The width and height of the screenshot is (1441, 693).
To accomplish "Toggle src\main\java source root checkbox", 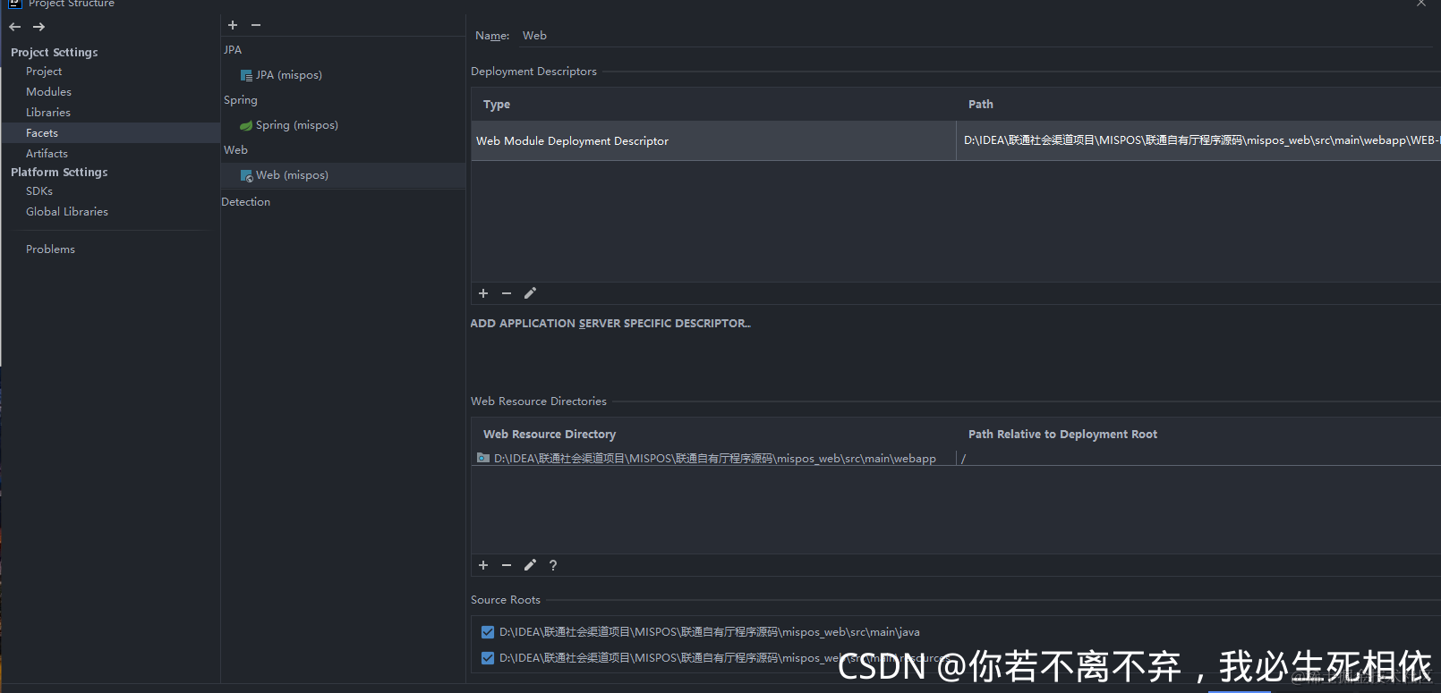I will point(488,632).
